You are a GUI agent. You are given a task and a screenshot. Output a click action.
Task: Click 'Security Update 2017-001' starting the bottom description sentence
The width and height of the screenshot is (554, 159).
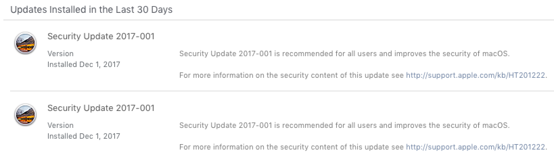pyautogui.click(x=226, y=126)
